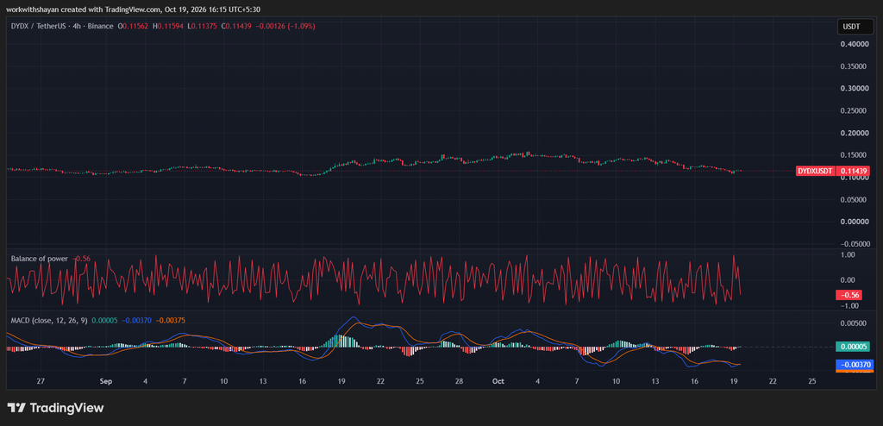Click the −0.56 value beside Balance of power
Image resolution: width=883 pixels, height=426 pixels.
coord(82,259)
